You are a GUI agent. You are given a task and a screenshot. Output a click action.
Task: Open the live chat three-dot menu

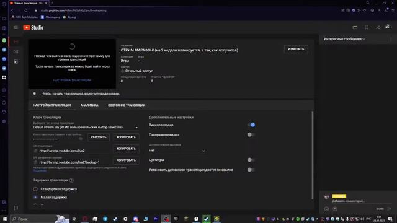point(391,39)
